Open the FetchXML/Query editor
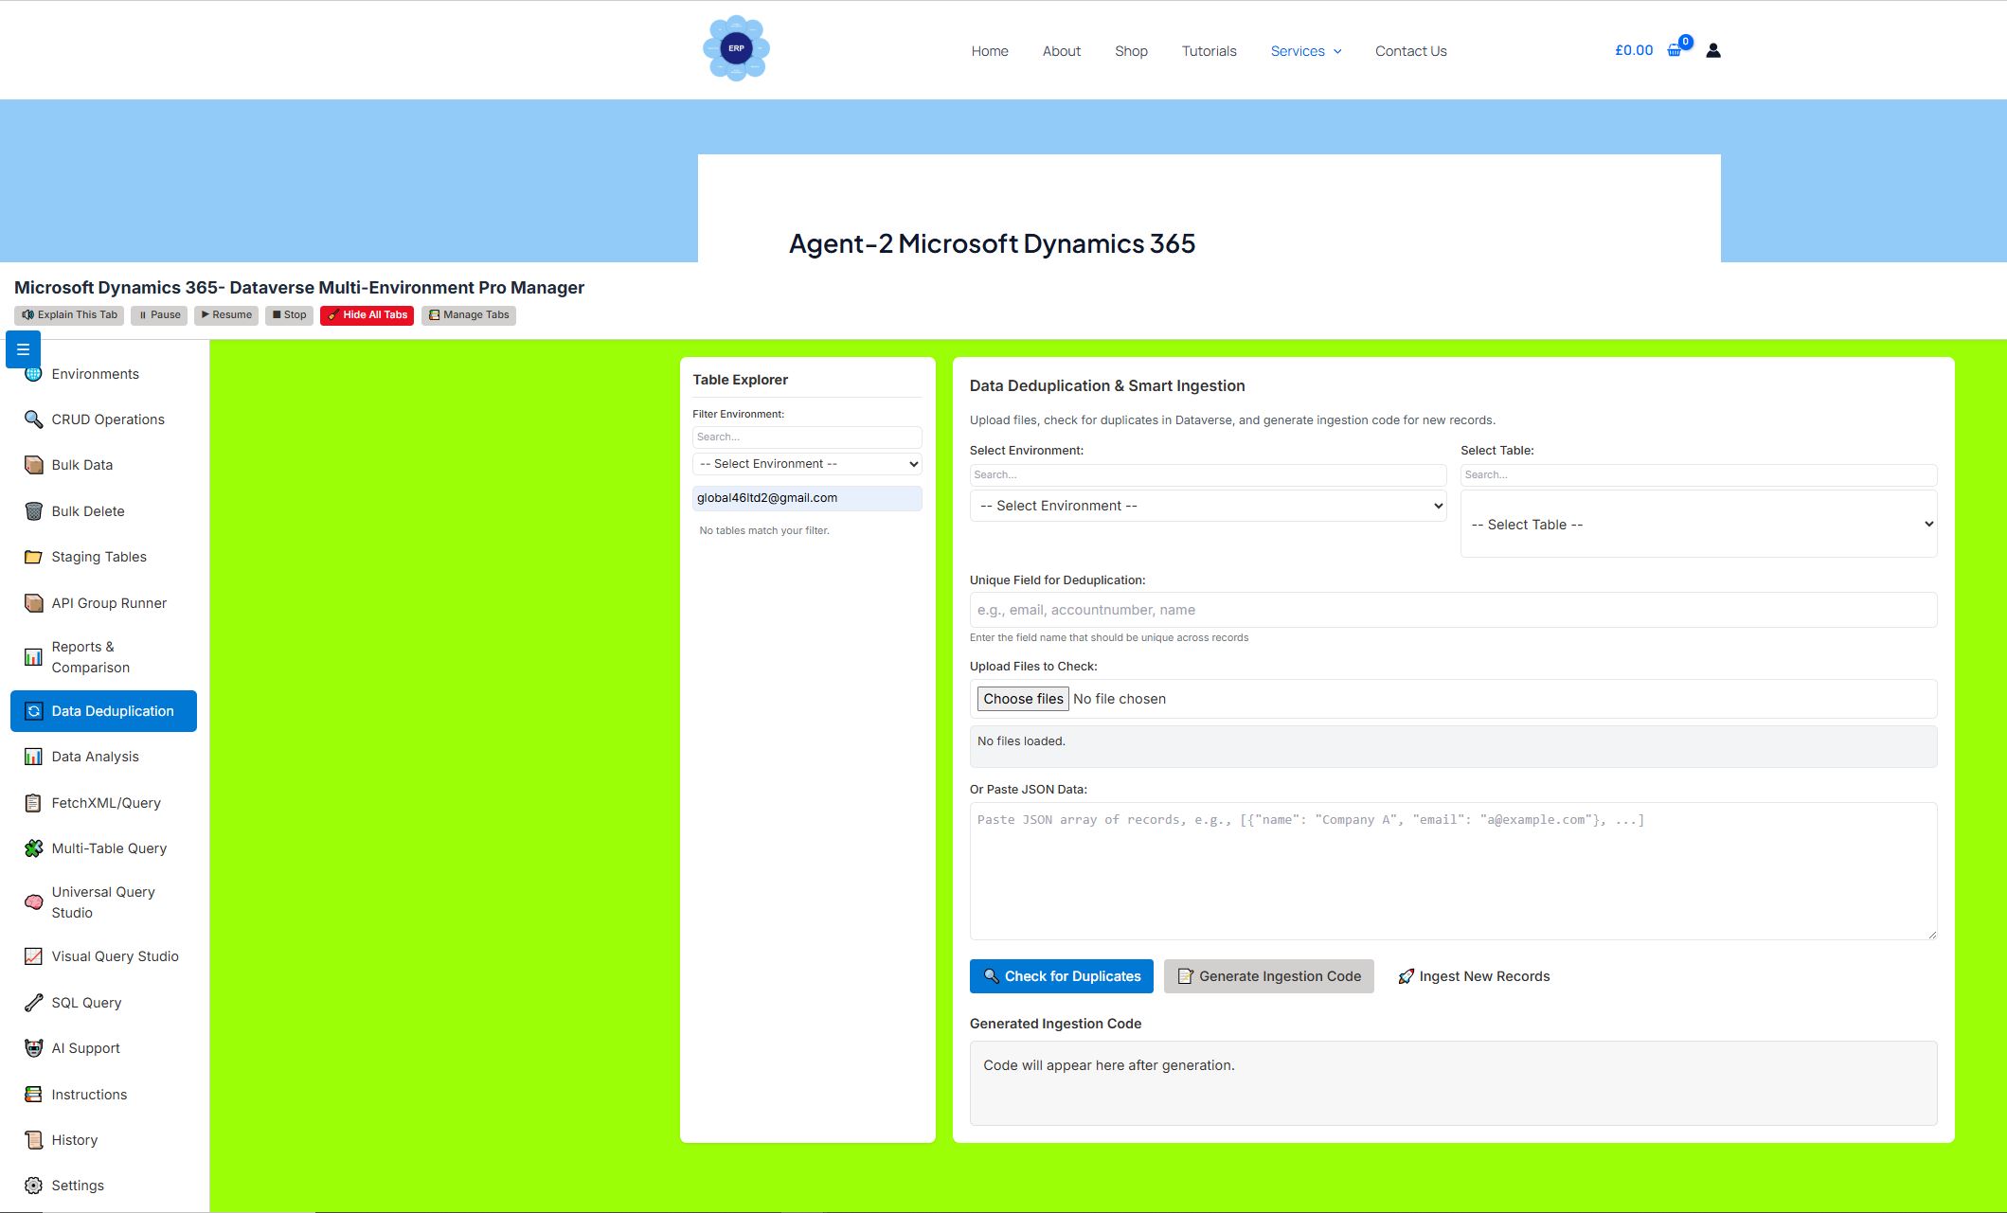The width and height of the screenshot is (2007, 1213). (x=106, y=802)
